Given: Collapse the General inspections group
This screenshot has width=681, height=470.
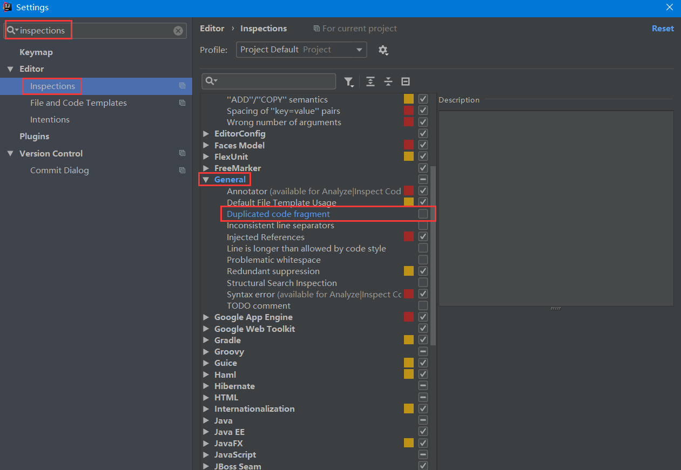Looking at the screenshot, I should coord(206,179).
